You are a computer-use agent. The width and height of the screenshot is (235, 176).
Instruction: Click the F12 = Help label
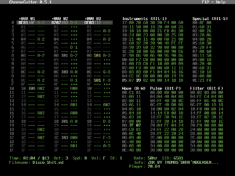coord(213,2)
